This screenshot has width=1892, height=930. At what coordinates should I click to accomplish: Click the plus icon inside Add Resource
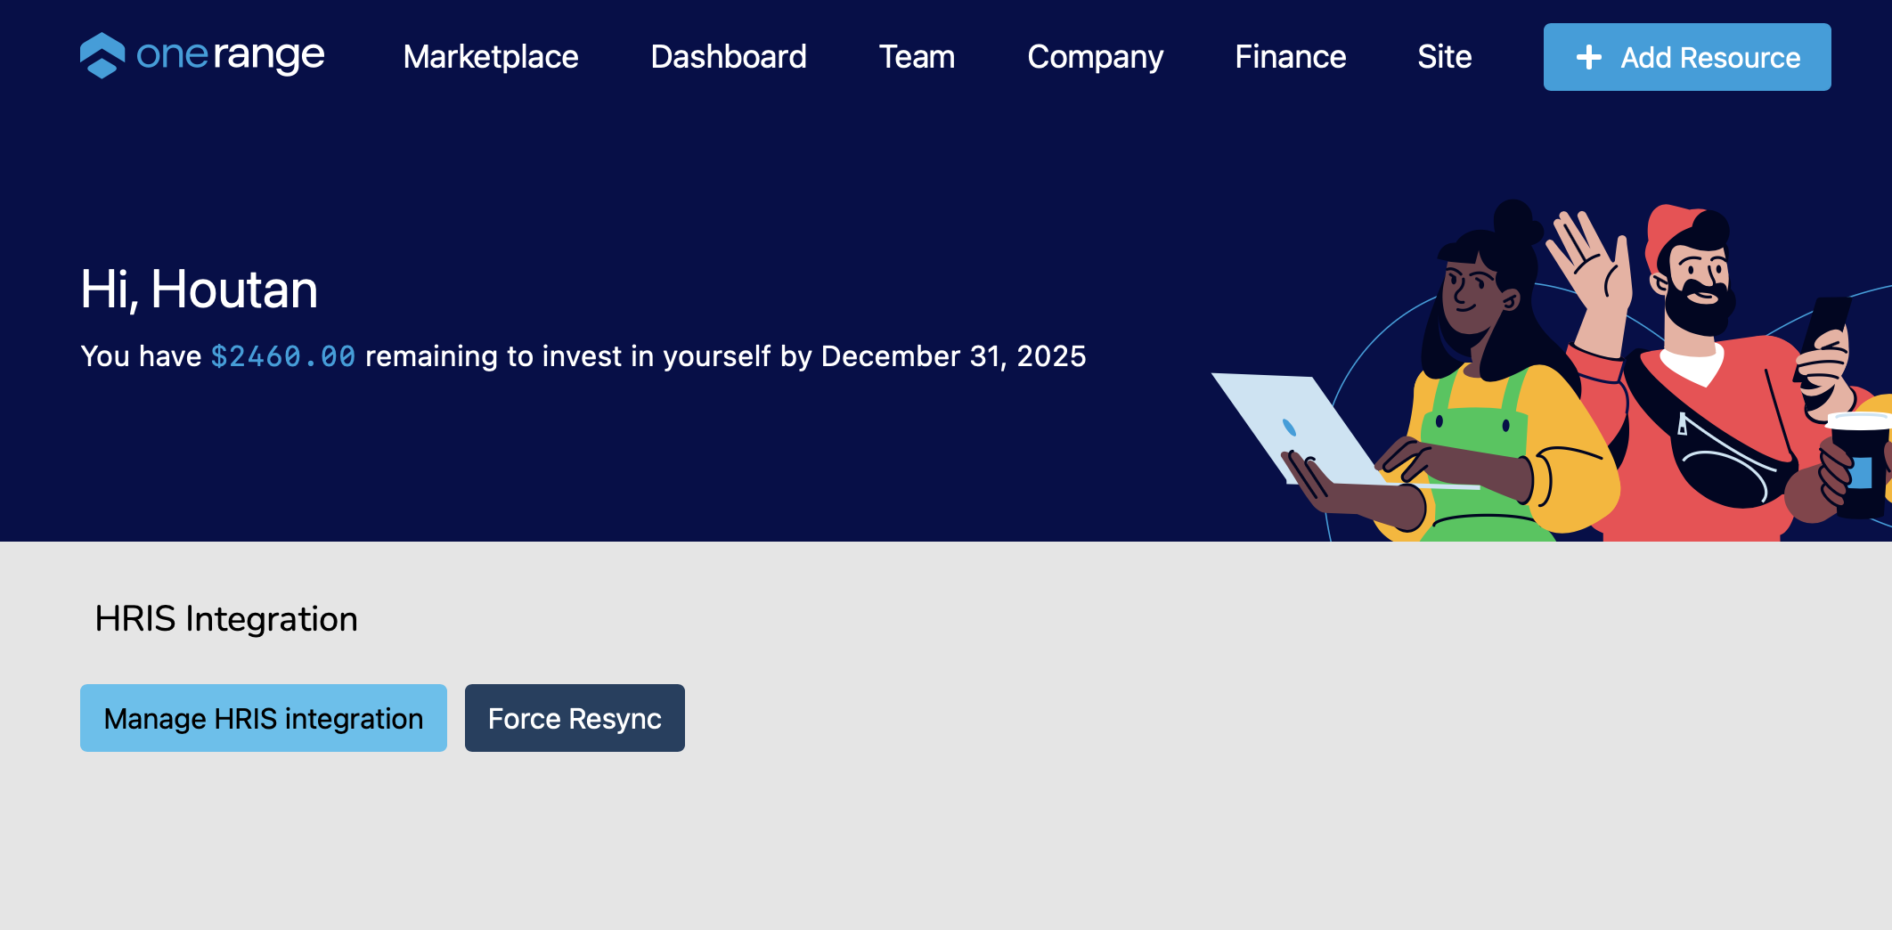pos(1587,57)
